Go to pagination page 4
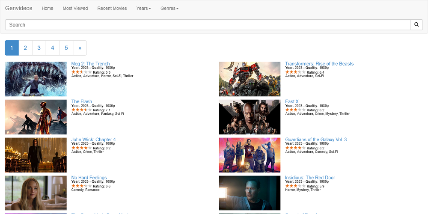Viewport: 428px width, 214px height. (53, 48)
